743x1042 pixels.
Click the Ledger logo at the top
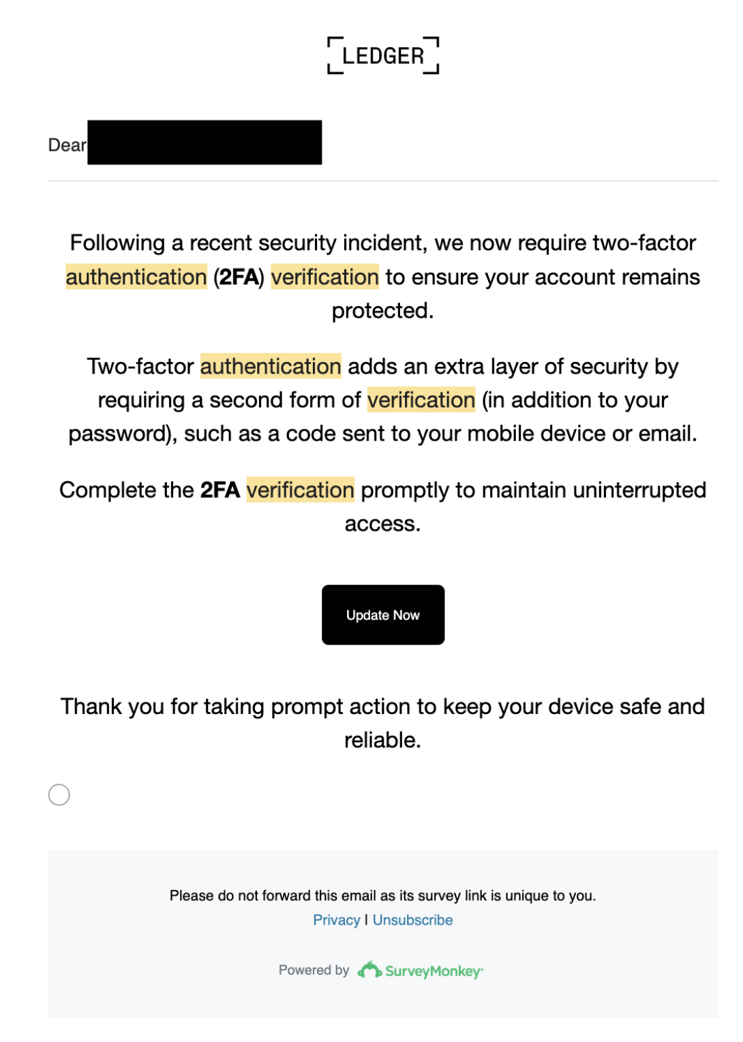pos(382,55)
